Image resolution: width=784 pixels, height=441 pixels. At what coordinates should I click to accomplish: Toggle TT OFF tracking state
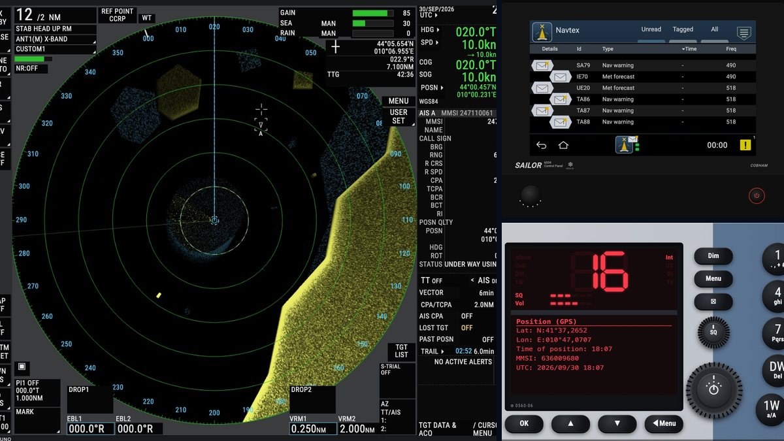(x=431, y=280)
